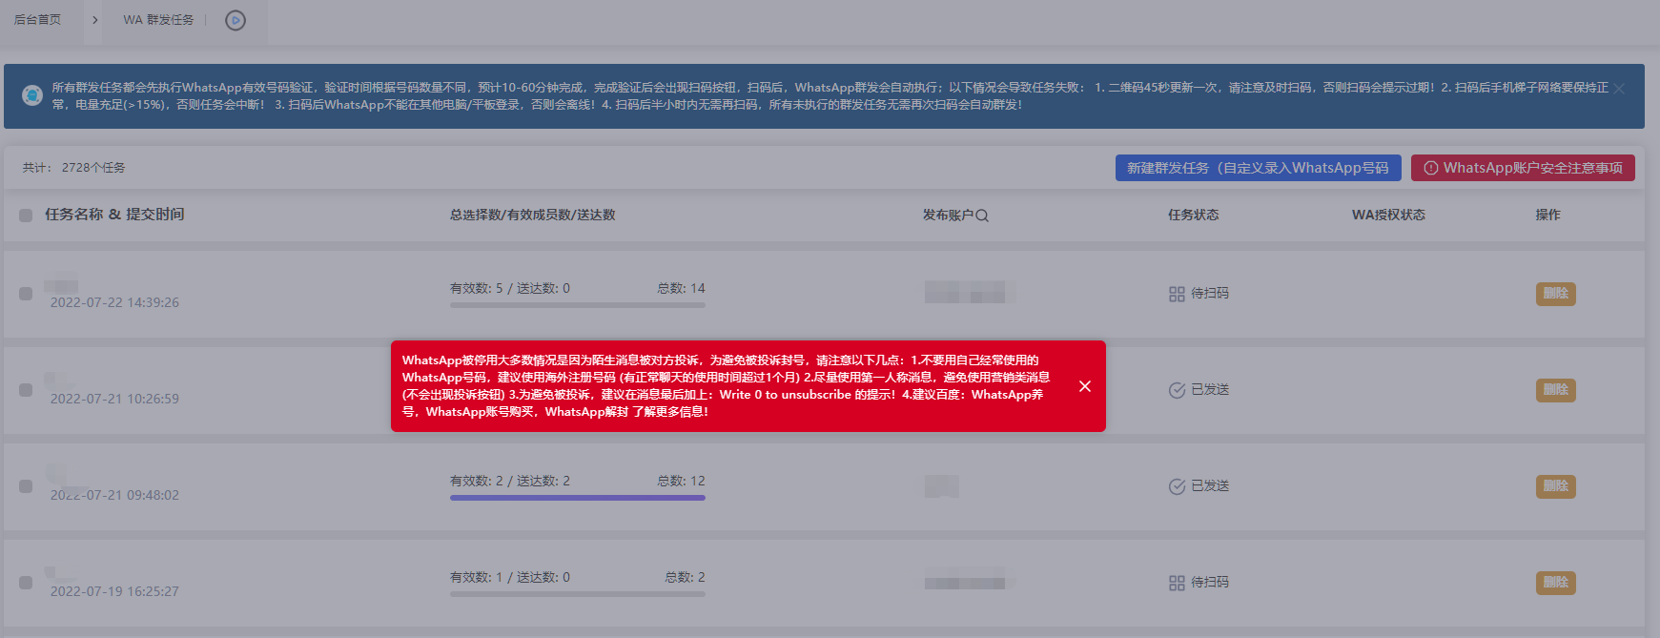The width and height of the screenshot is (1660, 638).
Task: Open the WA 群发任务 tab
Action: [158, 20]
